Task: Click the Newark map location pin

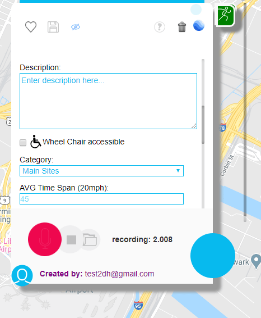Action: (x=256, y=261)
